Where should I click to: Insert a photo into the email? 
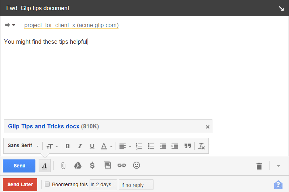pos(107,166)
